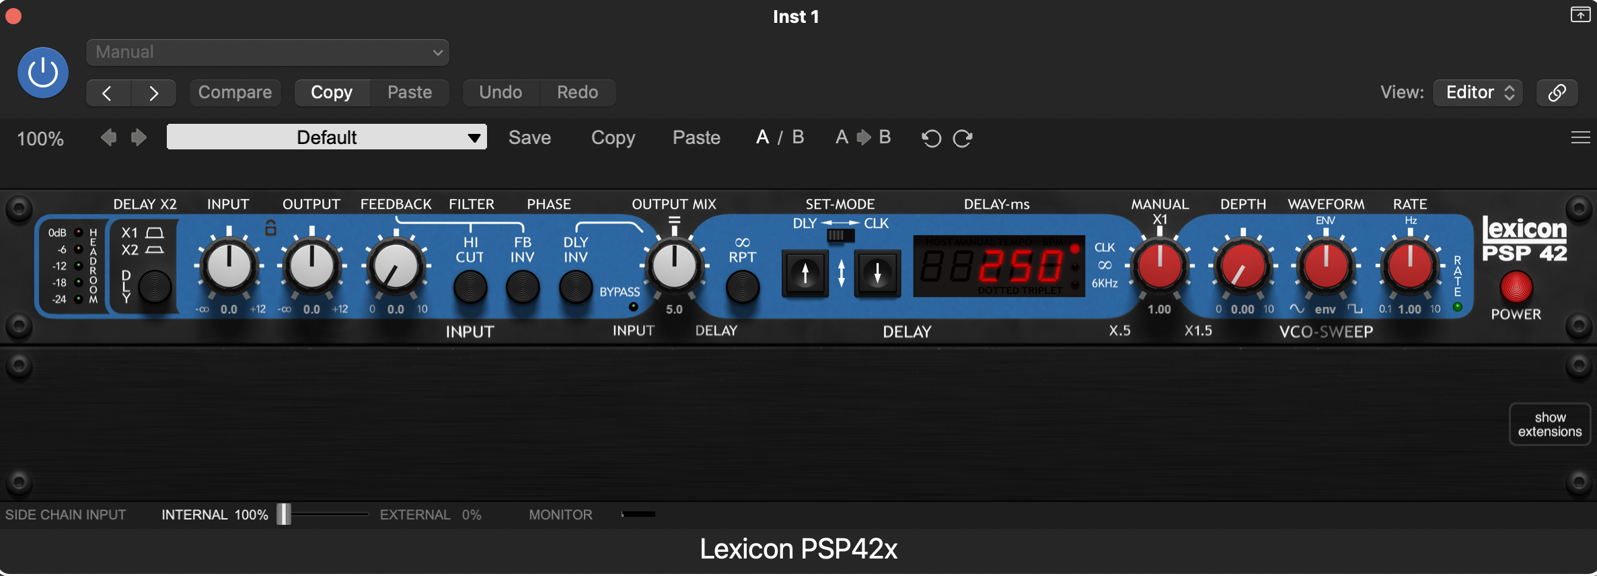
Task: Open the Manual preset dropdown
Action: click(268, 52)
